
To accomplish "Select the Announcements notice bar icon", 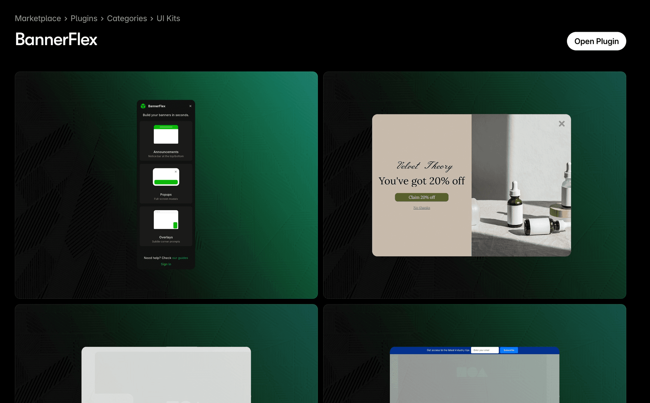I will (x=166, y=135).
